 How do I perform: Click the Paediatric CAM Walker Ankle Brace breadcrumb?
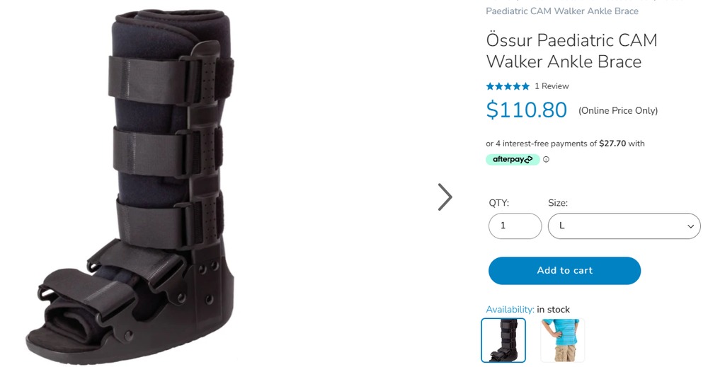click(x=562, y=11)
